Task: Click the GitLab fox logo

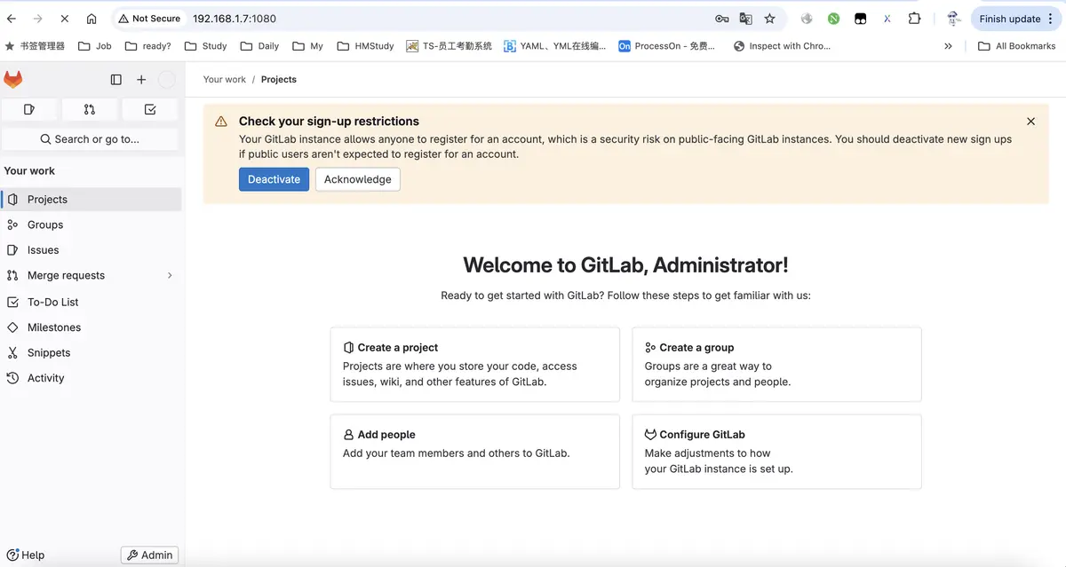Action: click(13, 80)
